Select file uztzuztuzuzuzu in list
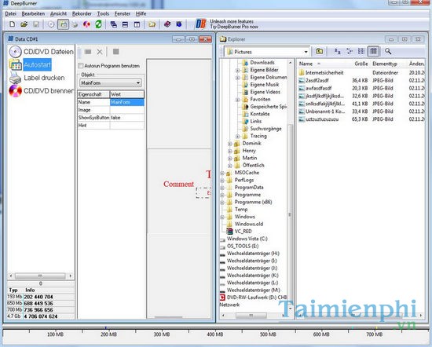432x347 pixels. pyautogui.click(x=318, y=119)
